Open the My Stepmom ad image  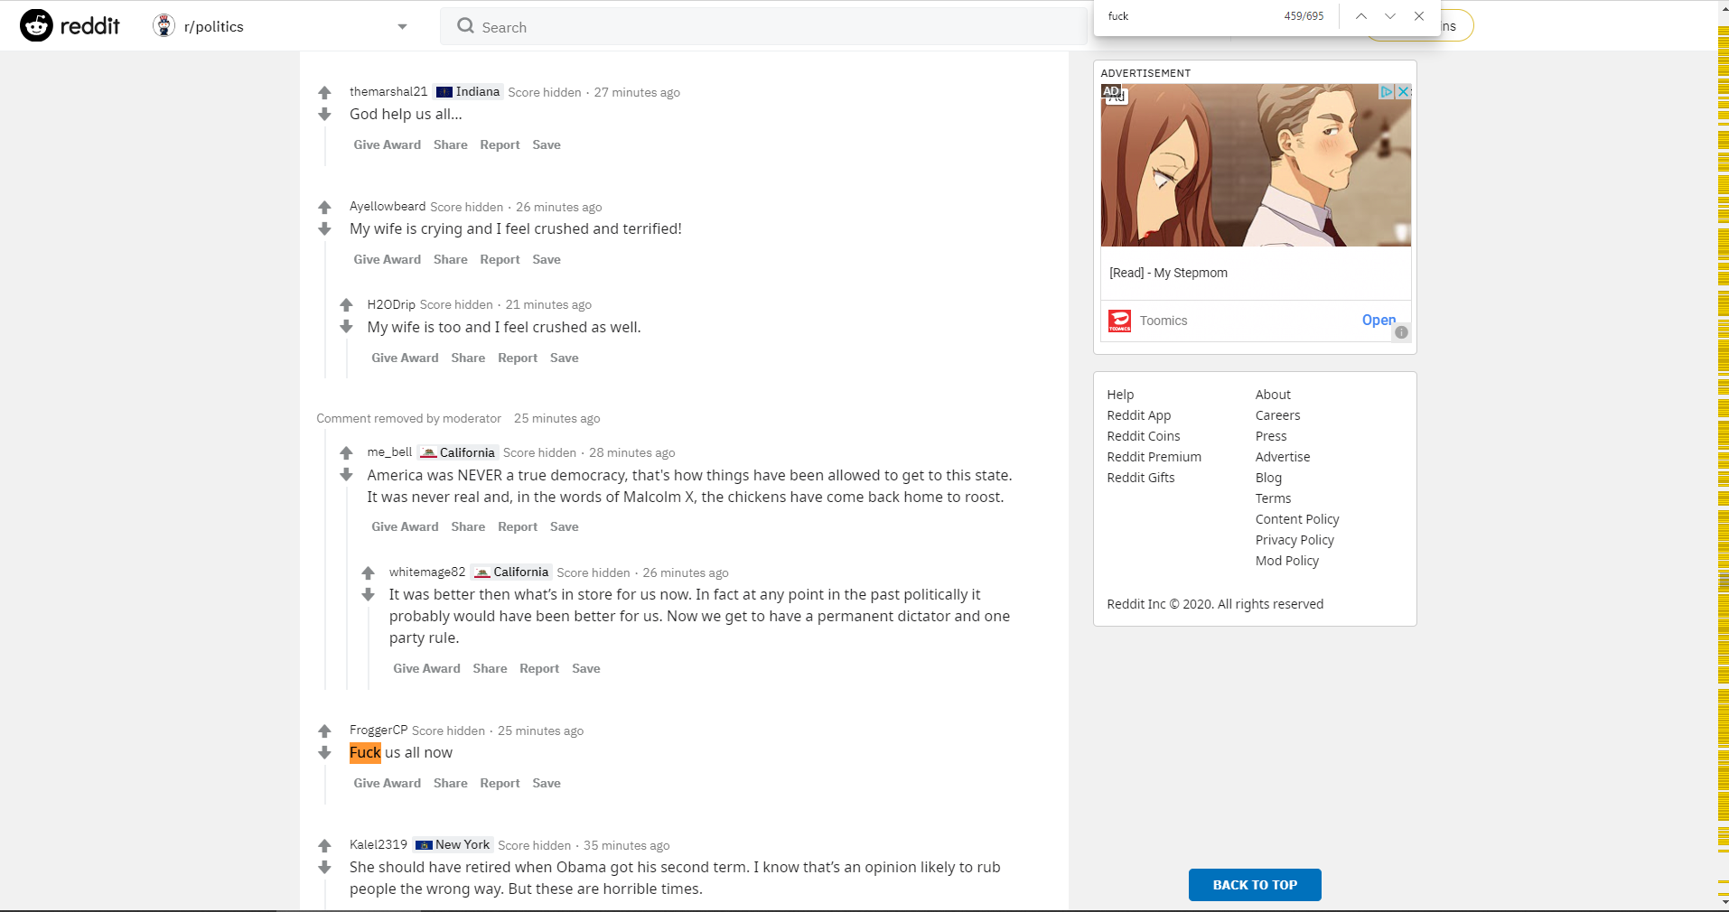[x=1256, y=165]
